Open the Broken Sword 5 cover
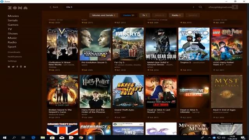Viewport: 249px width, 140px height. point(62,92)
